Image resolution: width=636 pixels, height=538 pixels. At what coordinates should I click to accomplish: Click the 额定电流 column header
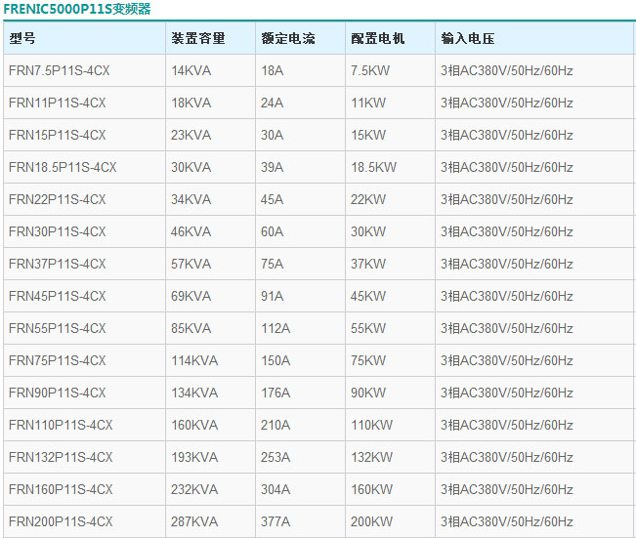288,39
